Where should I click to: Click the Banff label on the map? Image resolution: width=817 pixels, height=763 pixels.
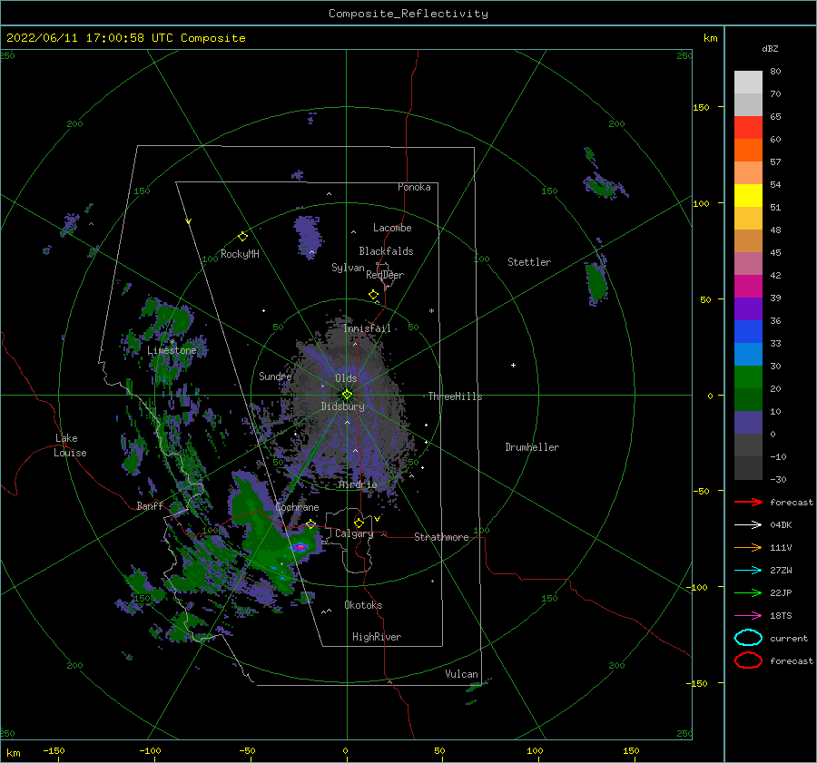(150, 505)
